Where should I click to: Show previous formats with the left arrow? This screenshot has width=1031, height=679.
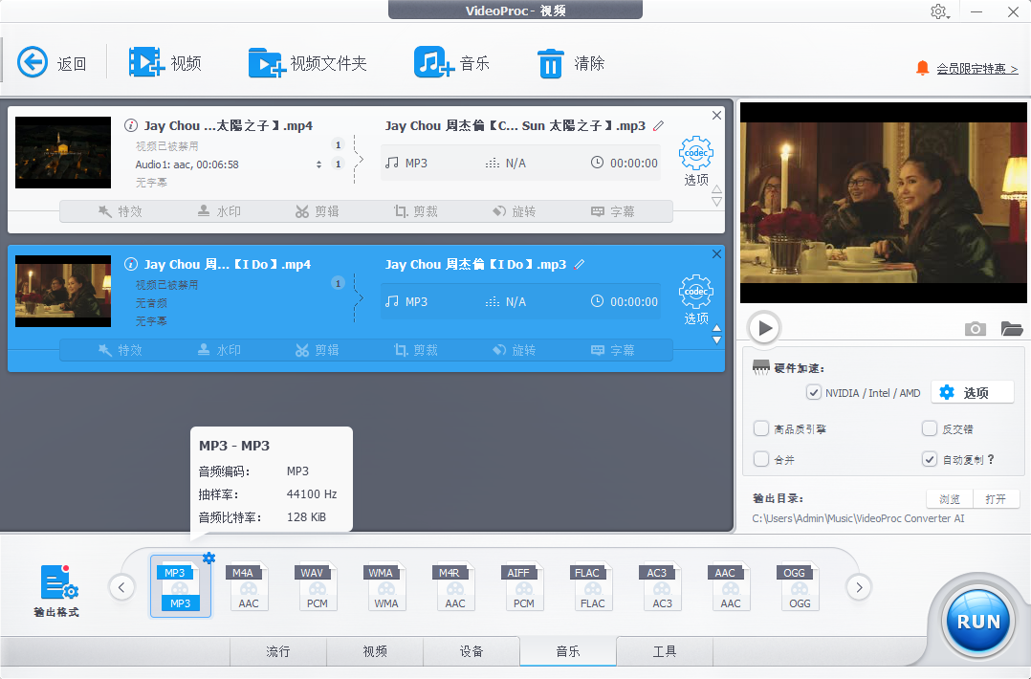(121, 587)
